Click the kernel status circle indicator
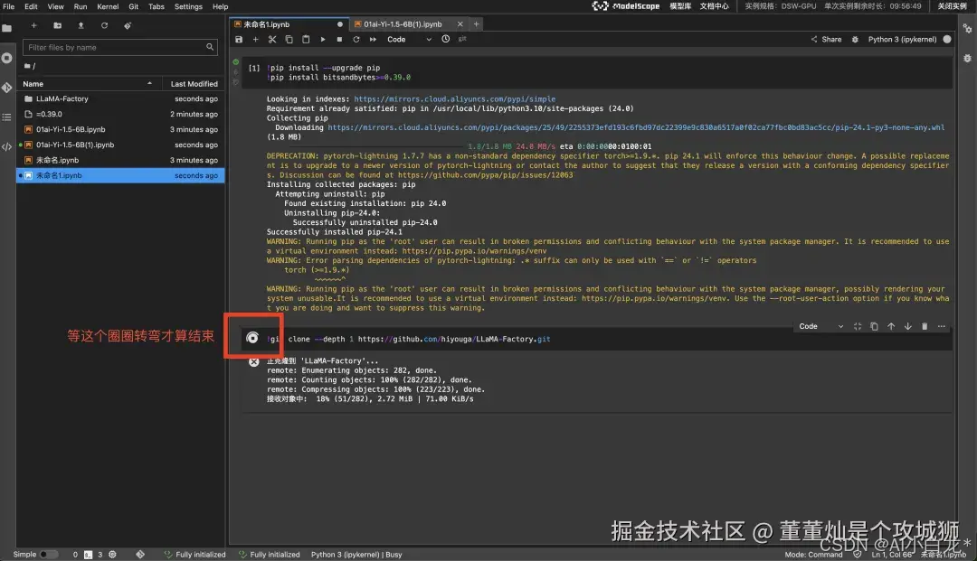Viewport: 977px width, 561px height. coord(947,39)
